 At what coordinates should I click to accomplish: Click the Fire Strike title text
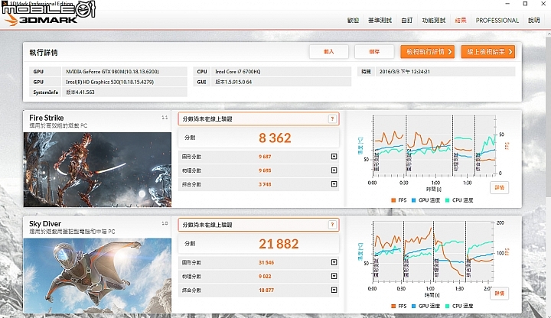pos(47,118)
